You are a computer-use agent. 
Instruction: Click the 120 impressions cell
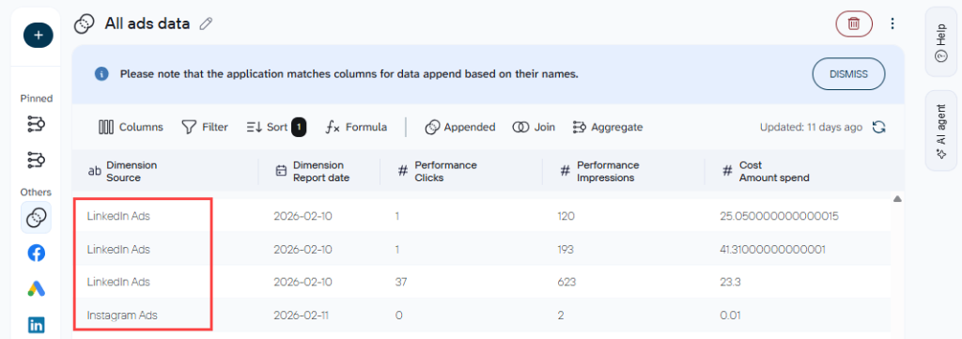[x=566, y=216]
